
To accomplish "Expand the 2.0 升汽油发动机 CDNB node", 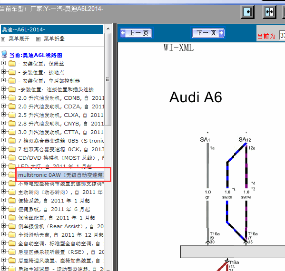I will [x=3, y=97].
